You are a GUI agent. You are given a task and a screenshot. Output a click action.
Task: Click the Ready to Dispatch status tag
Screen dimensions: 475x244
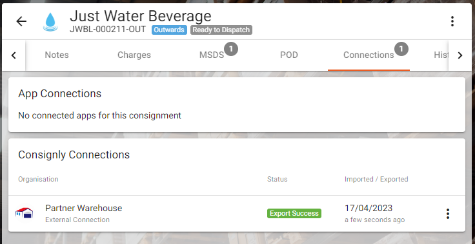click(x=221, y=30)
